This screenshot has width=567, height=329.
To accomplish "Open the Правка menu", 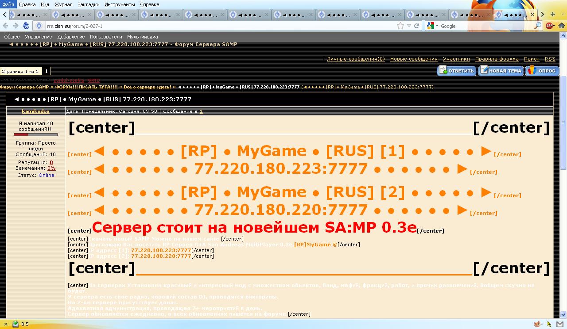I will [x=27, y=4].
